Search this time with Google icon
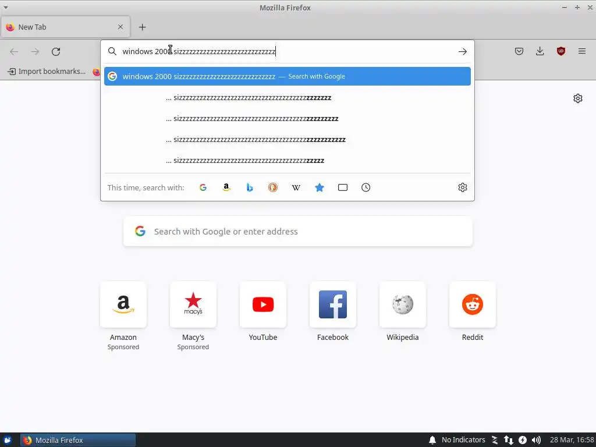The image size is (596, 447). [x=203, y=187]
